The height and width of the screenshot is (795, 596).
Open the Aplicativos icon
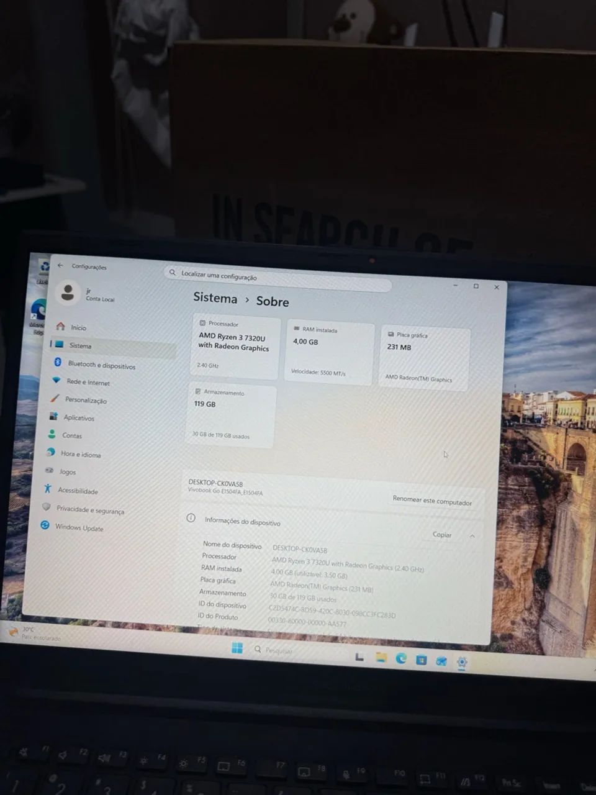coord(53,416)
